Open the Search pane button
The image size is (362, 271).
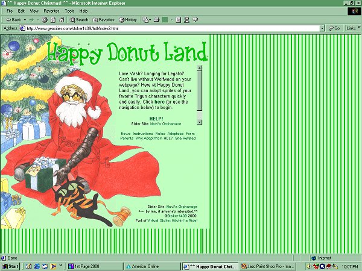coord(79,20)
